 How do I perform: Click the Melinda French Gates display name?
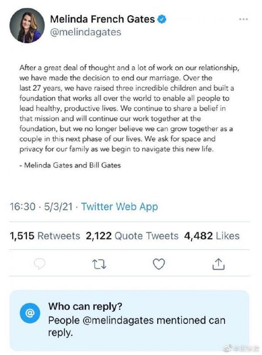(x=102, y=19)
